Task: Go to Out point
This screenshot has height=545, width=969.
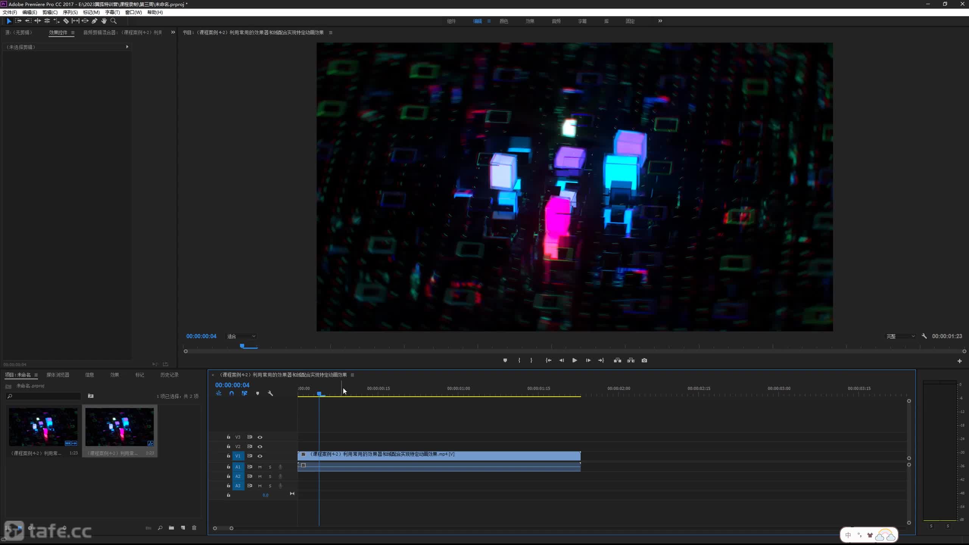Action: pyautogui.click(x=601, y=360)
